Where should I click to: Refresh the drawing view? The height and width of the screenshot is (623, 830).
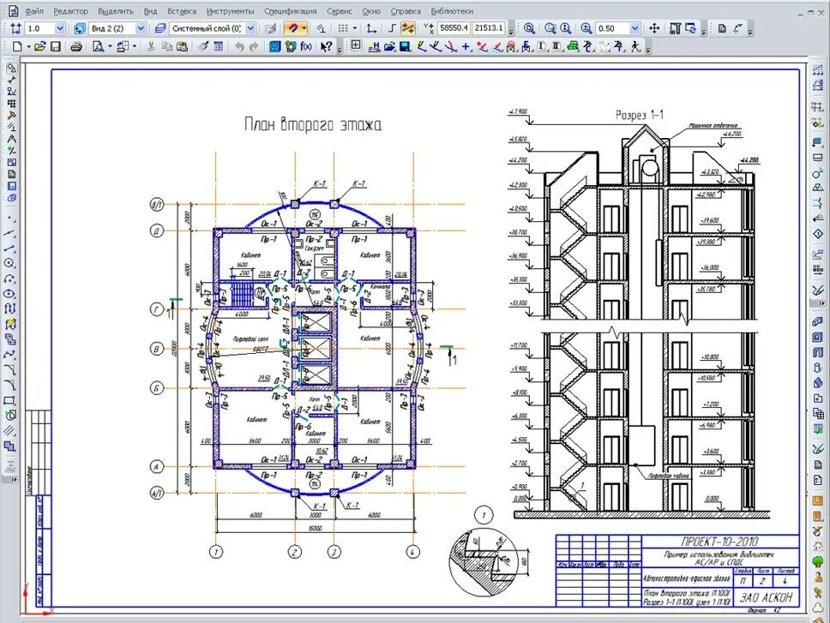pos(691,28)
